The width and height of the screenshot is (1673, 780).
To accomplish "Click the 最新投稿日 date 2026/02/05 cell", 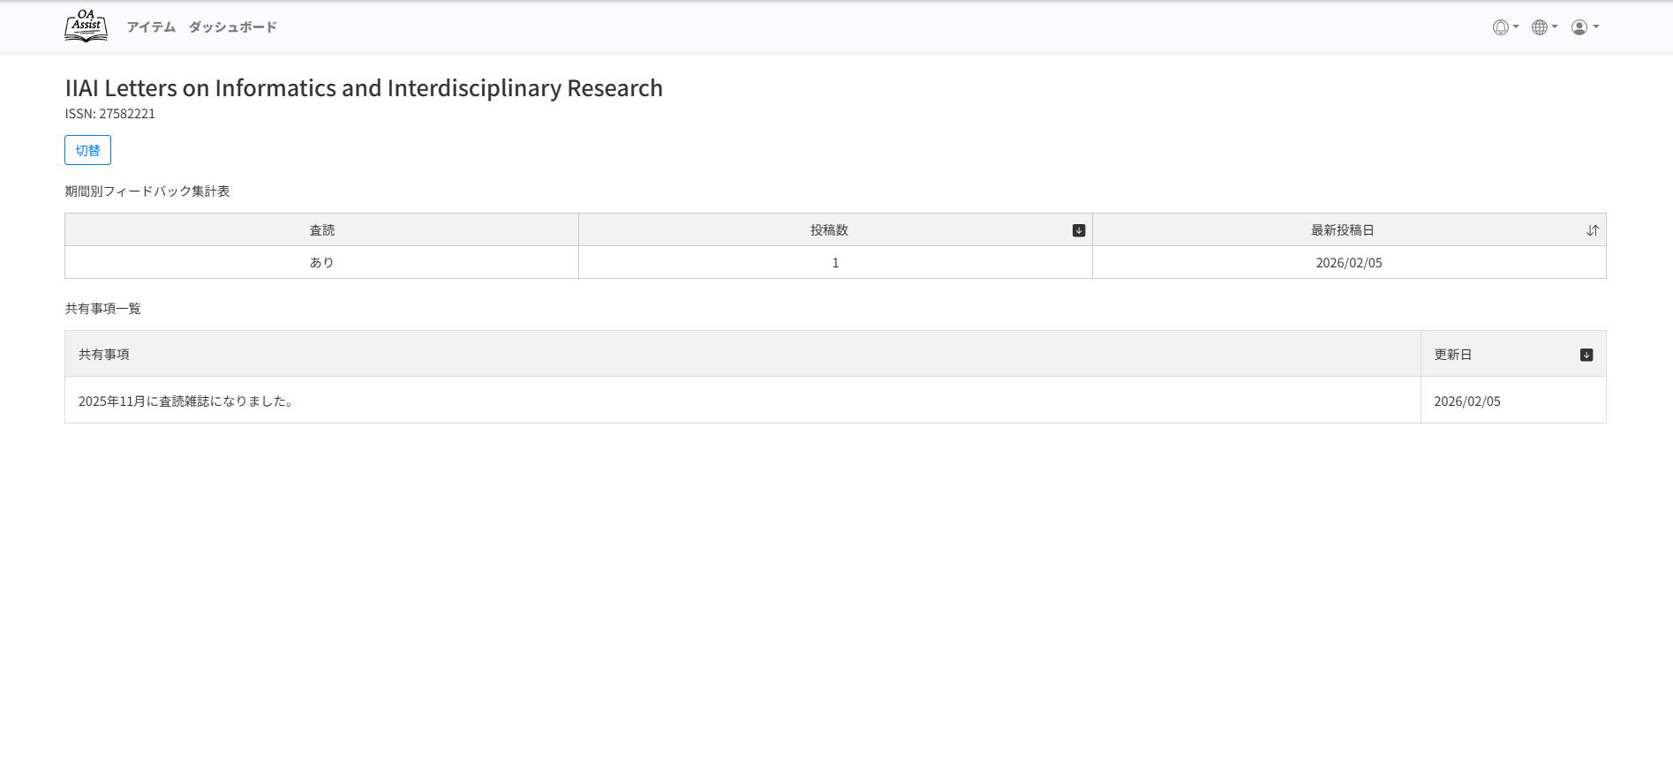I will tap(1348, 263).
